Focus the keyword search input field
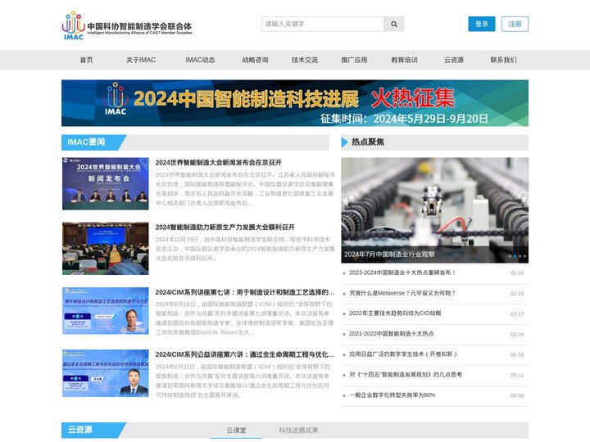The height and width of the screenshot is (442, 590). coord(323,24)
